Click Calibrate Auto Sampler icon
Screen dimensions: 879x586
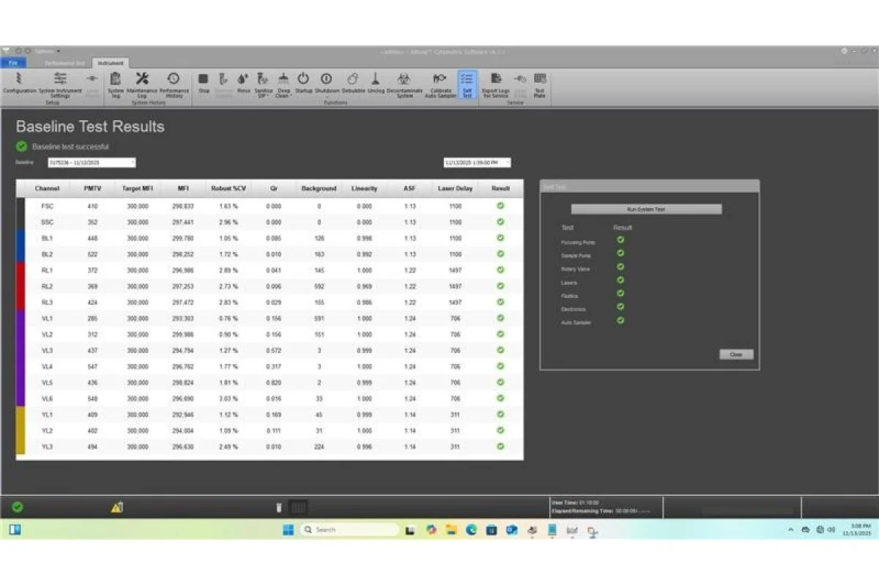[x=440, y=82]
